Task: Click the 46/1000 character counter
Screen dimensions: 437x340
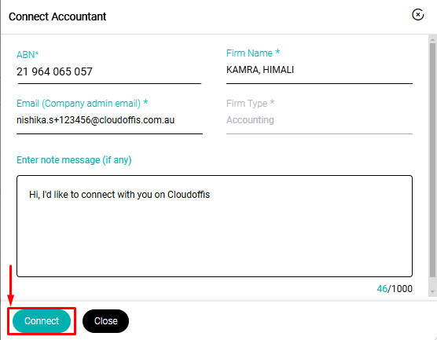Action: (x=395, y=289)
